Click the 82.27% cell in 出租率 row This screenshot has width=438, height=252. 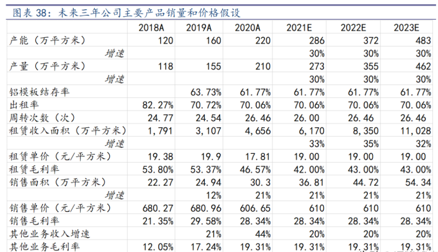tap(158, 105)
